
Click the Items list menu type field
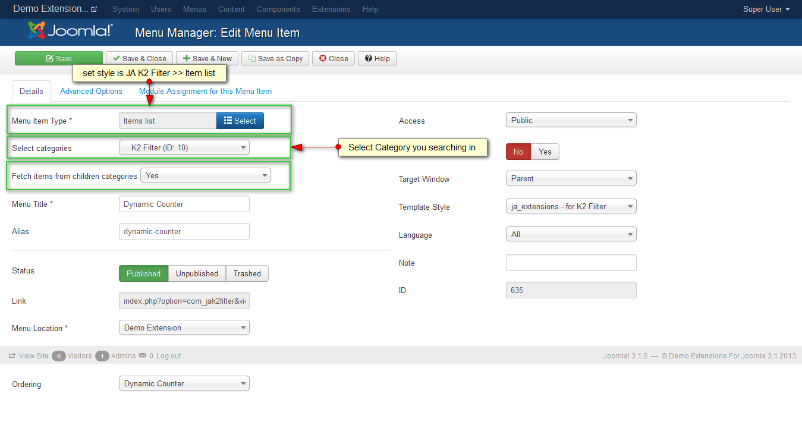coord(168,121)
